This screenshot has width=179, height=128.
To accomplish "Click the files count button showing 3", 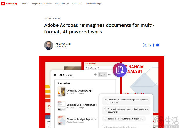I will (102, 75).
